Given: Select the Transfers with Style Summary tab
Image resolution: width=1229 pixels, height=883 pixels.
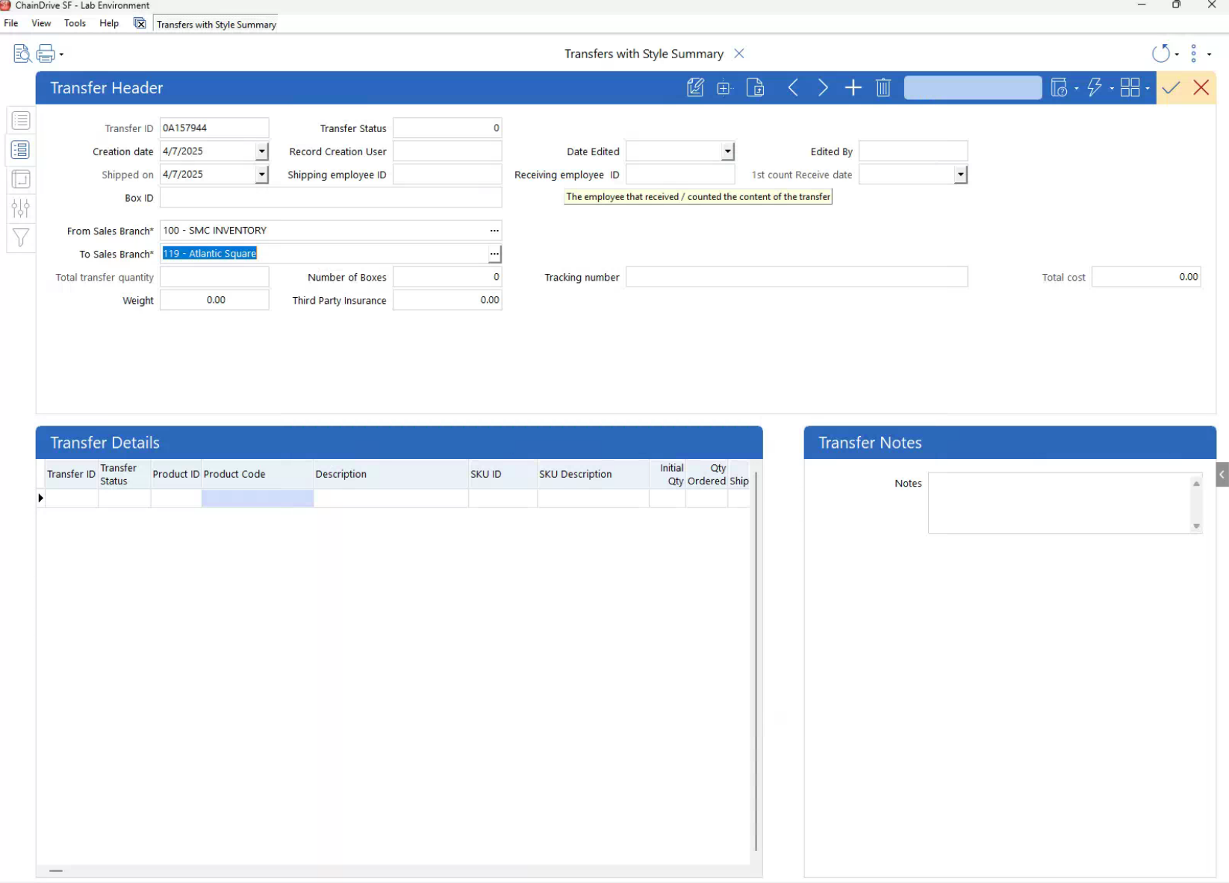Looking at the screenshot, I should (x=217, y=25).
